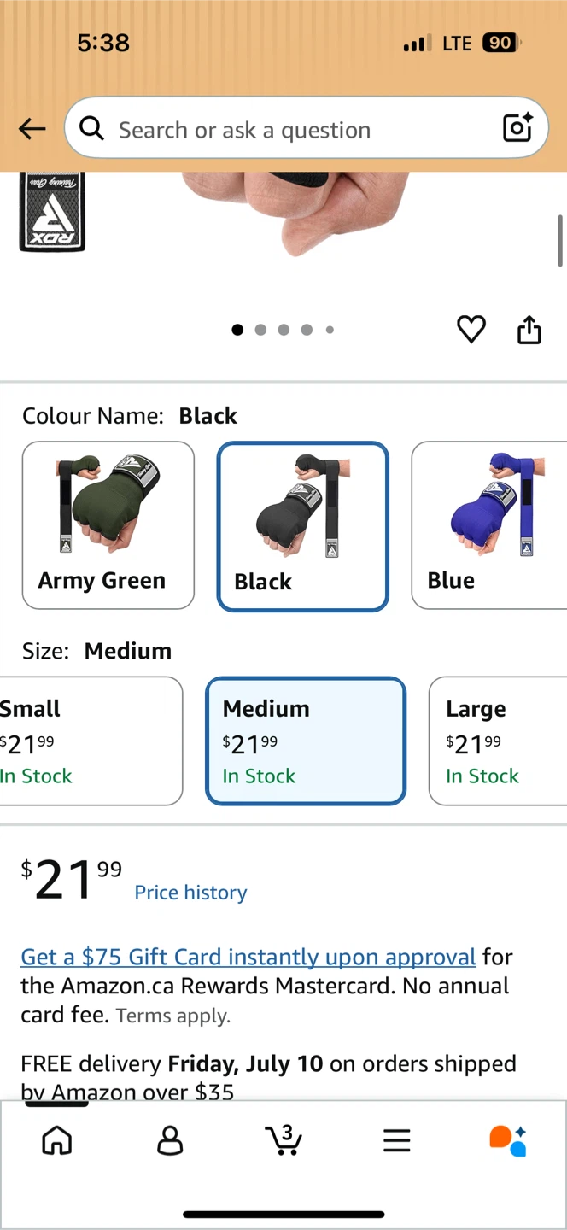Go to the Home tab icon
This screenshot has height=1230, width=567.
57,1140
